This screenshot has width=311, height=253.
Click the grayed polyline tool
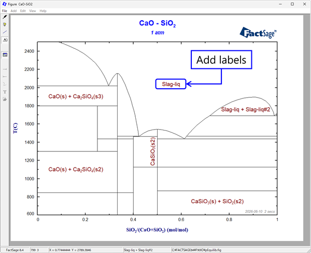click(x=5, y=84)
